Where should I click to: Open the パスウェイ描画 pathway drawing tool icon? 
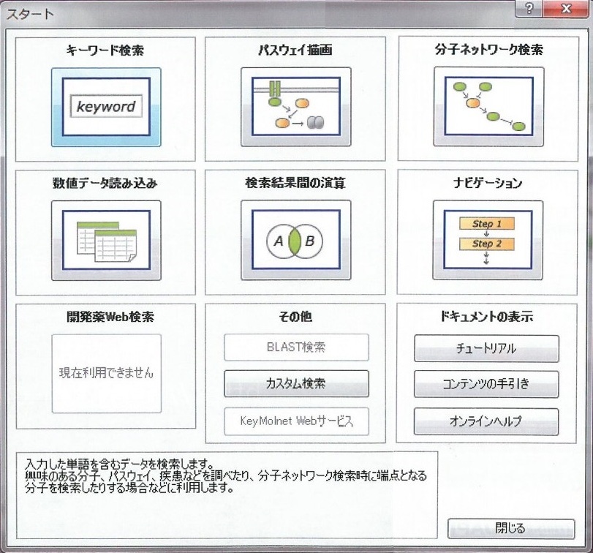(x=295, y=106)
